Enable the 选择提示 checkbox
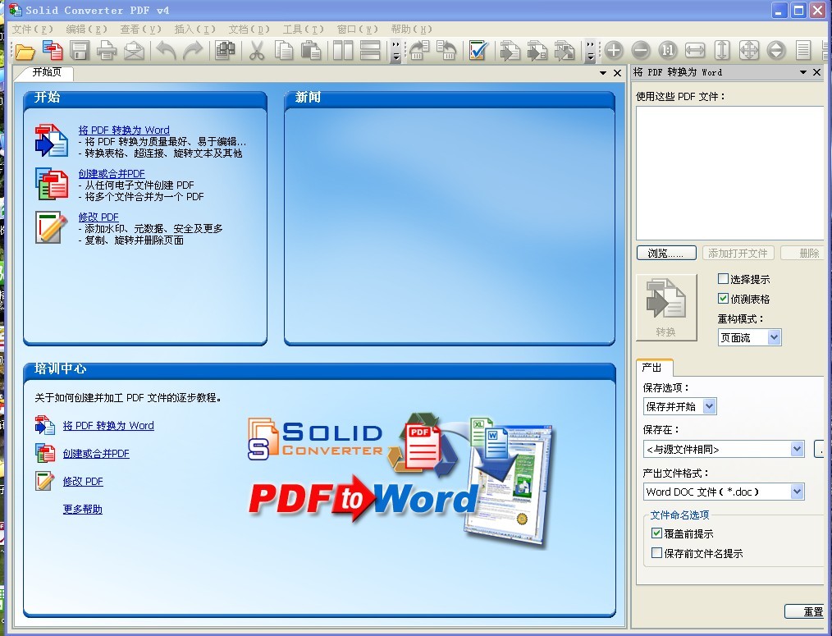Screen dimensions: 832x636 tap(723, 279)
